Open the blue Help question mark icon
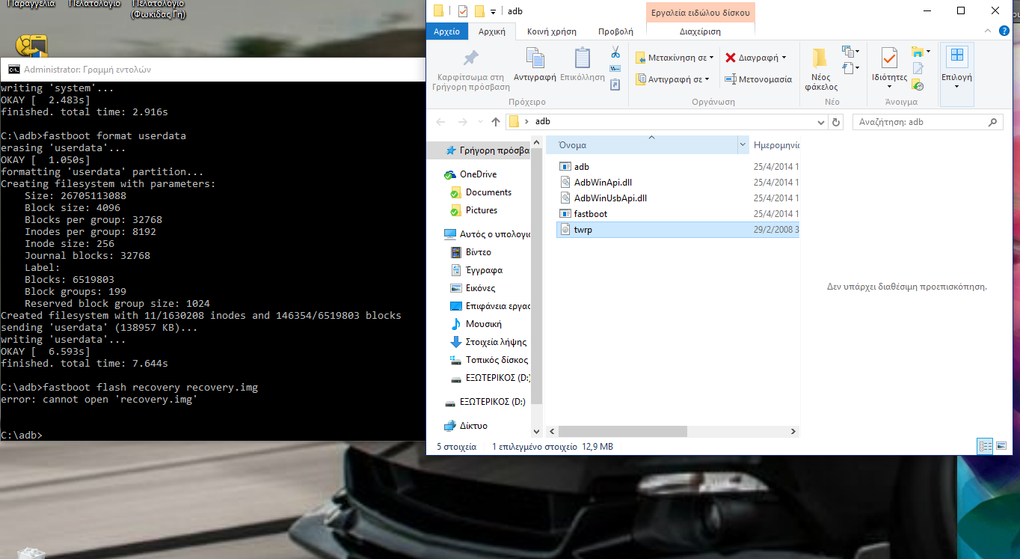Screen dimensions: 1020x559 (x=1005, y=31)
